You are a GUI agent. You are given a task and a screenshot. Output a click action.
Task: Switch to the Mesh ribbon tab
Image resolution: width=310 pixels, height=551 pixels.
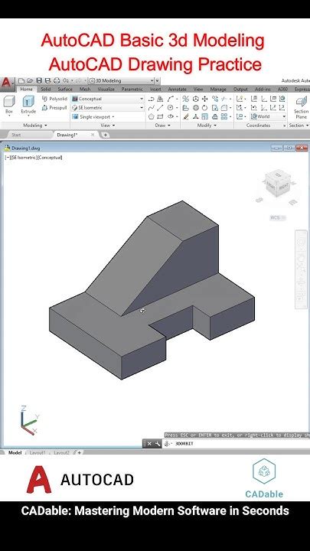pyautogui.click(x=85, y=90)
